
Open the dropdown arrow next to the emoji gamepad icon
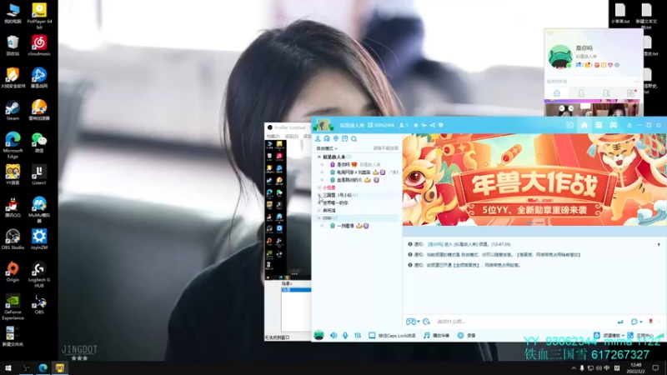[419, 322]
